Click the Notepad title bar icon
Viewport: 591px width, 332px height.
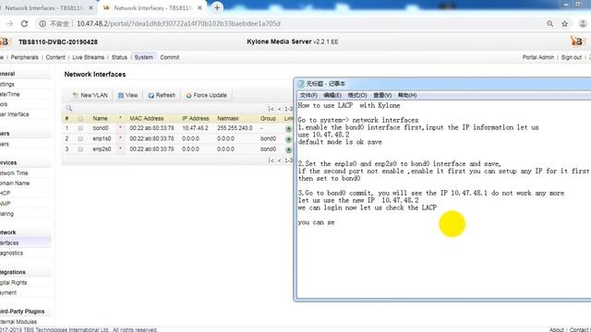(301, 84)
